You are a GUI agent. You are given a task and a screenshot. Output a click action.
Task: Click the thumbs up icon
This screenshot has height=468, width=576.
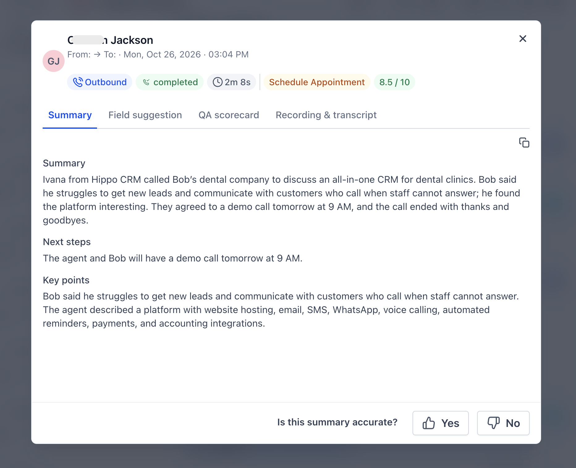[429, 423]
